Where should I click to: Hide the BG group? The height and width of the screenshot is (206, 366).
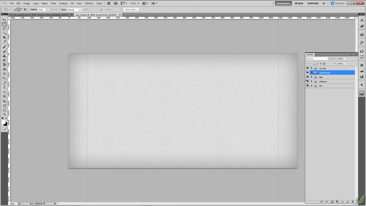308,86
